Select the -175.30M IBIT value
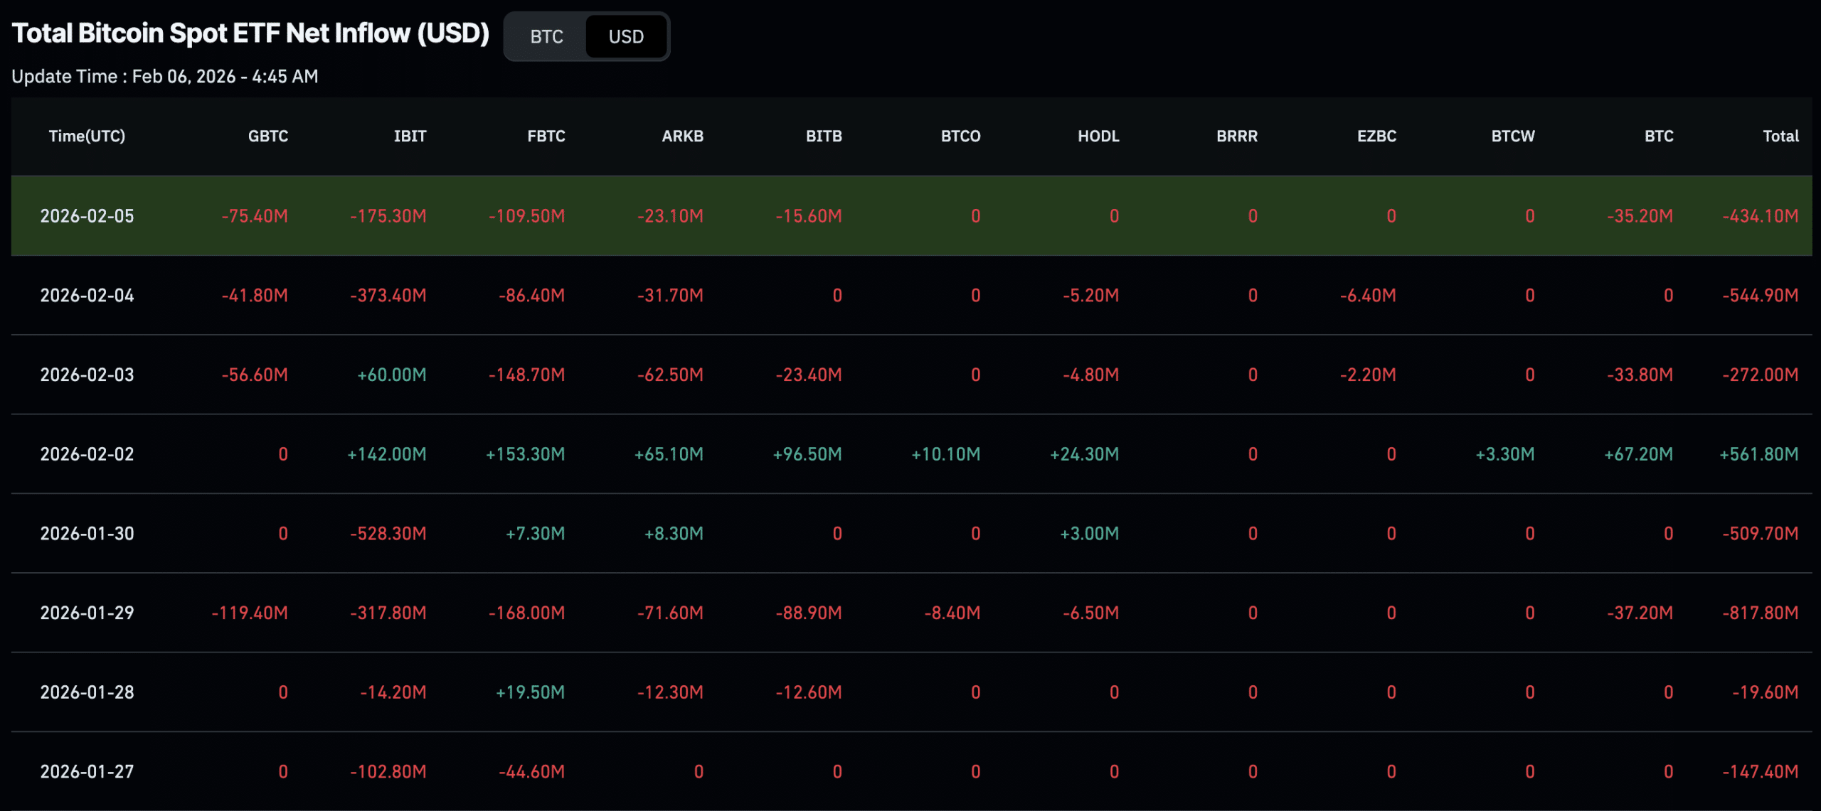The width and height of the screenshot is (1821, 811). pyautogui.click(x=388, y=216)
